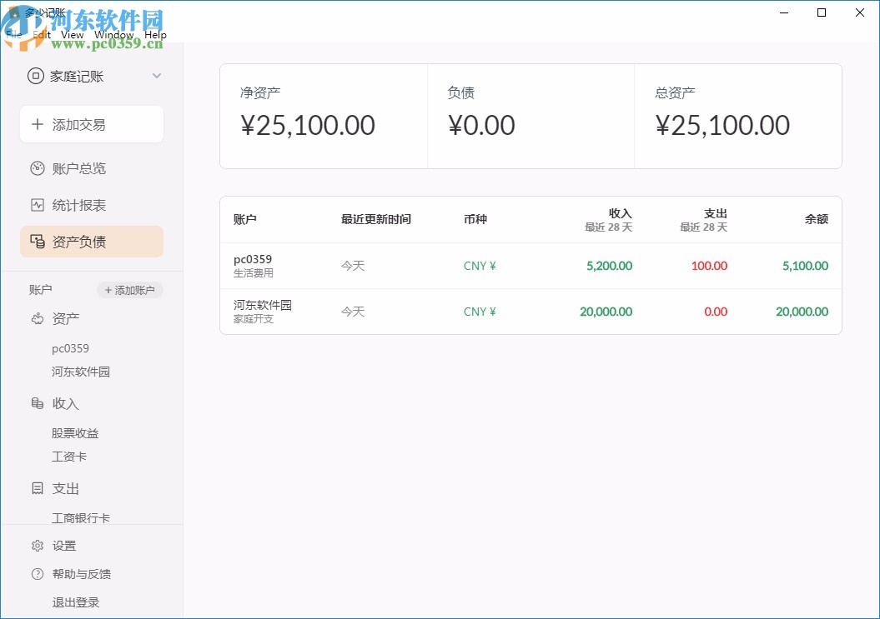The image size is (880, 619).
Task: Minimize the application window
Action: point(784,12)
